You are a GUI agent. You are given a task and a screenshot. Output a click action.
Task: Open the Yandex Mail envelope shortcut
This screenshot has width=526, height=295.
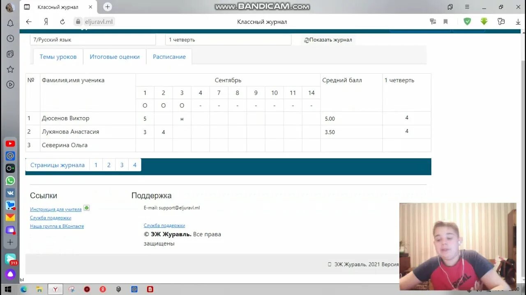coord(10,218)
